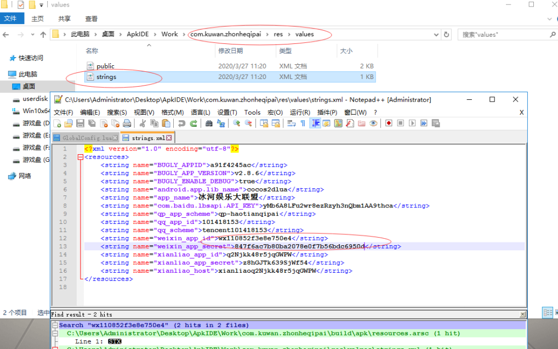
Task: Click the Save file toolbar icon
Action: tap(80, 123)
